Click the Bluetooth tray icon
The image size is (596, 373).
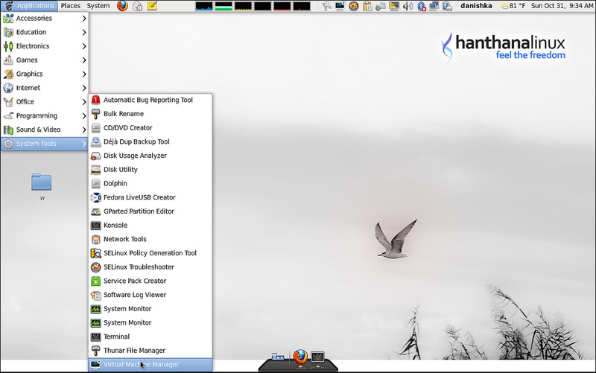[421, 6]
